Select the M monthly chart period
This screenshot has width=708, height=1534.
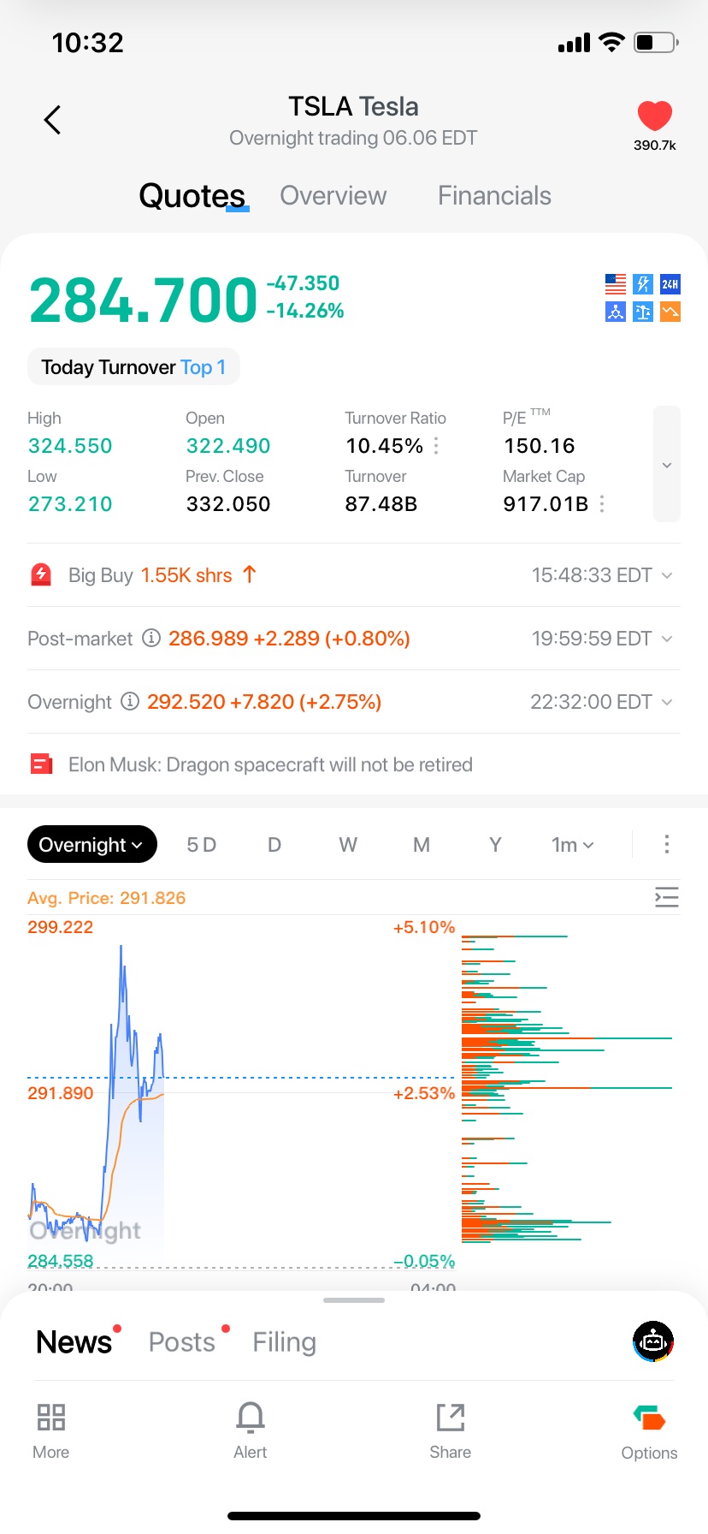click(x=422, y=845)
